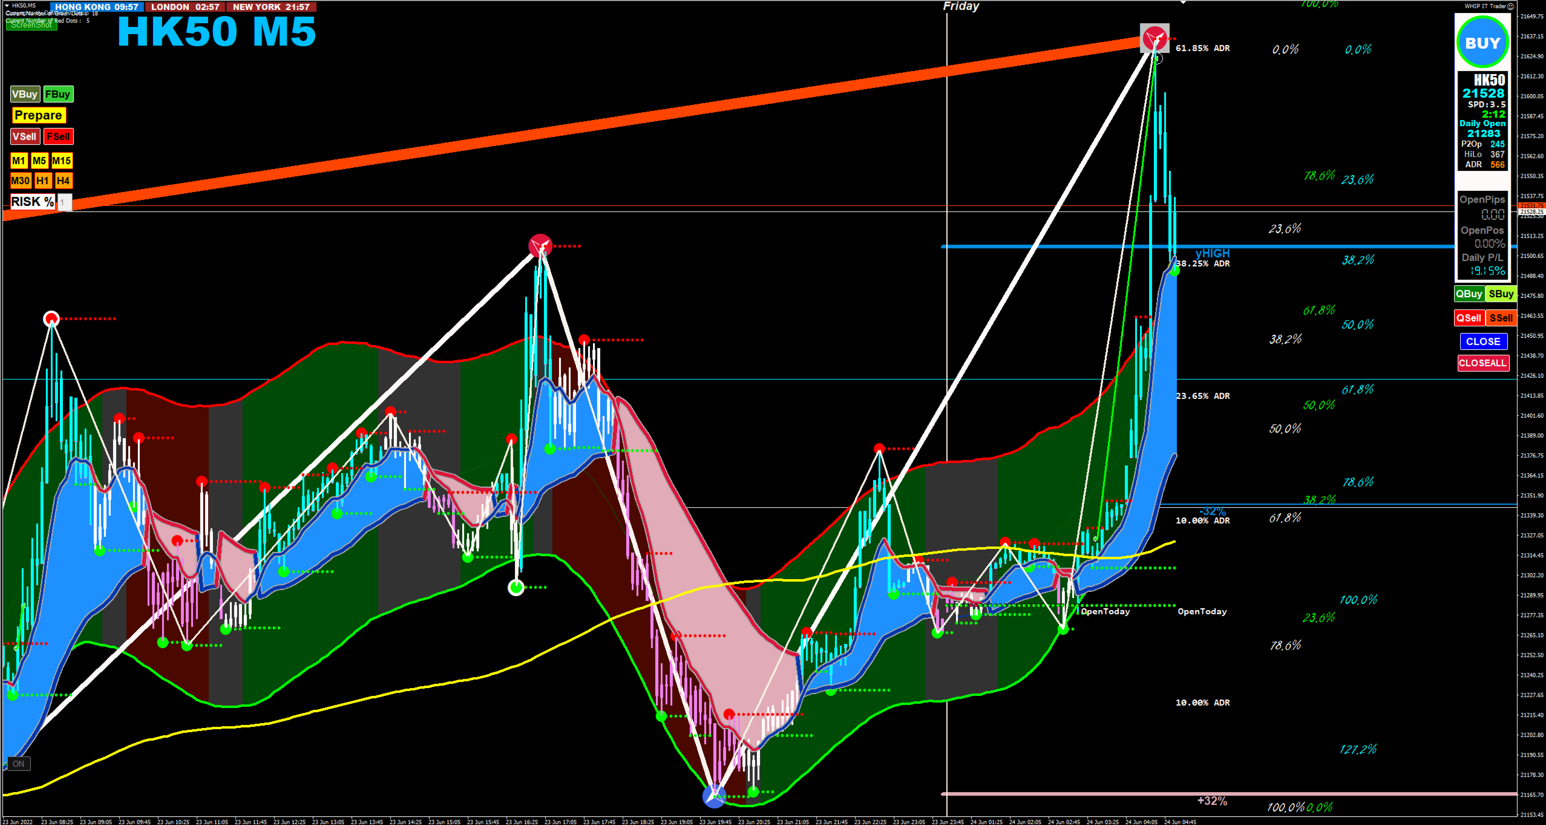1546x825 pixels.
Task: Click the green dot beside 38.25% ADR label
Action: [x=1175, y=271]
